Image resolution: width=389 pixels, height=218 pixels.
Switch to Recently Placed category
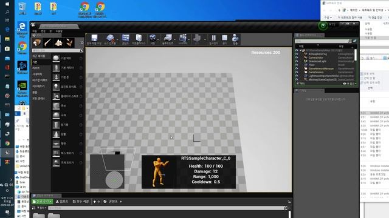tap(39, 56)
